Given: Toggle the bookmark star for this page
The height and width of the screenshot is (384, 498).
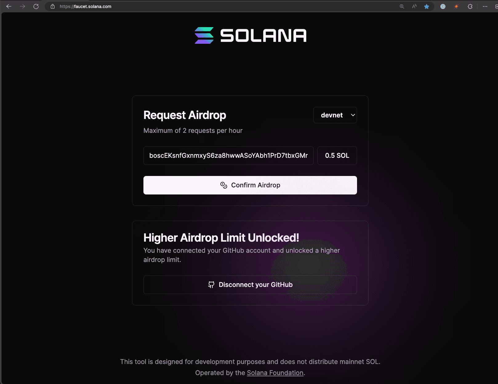Looking at the screenshot, I should coord(427,6).
